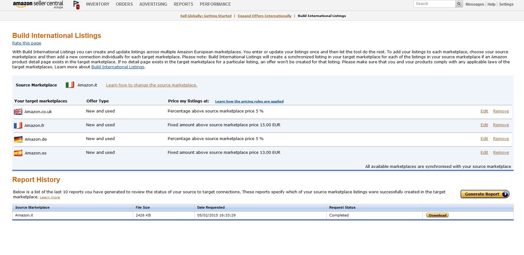This screenshot has width=524, height=255.
Task: Go to Sell Globally: Getting Started
Action: (206, 16)
